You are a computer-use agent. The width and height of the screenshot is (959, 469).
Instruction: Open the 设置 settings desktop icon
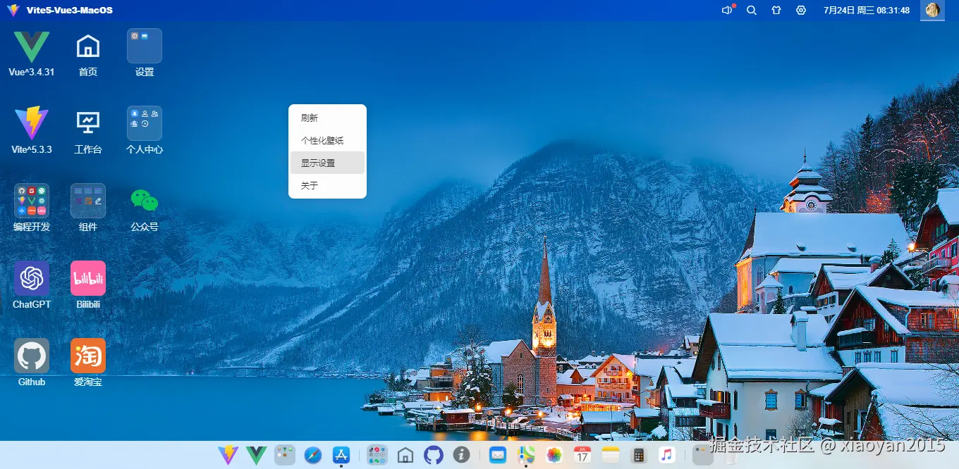click(x=144, y=44)
